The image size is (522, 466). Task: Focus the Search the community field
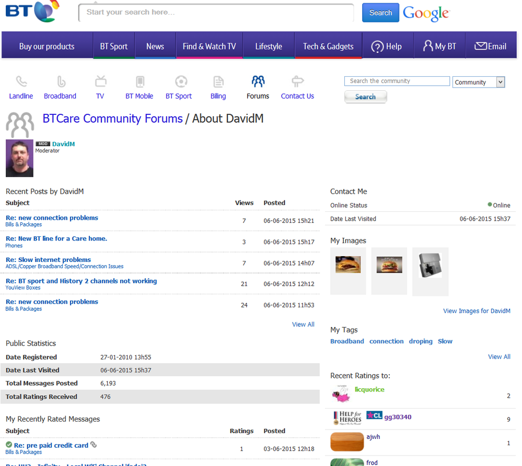click(397, 81)
